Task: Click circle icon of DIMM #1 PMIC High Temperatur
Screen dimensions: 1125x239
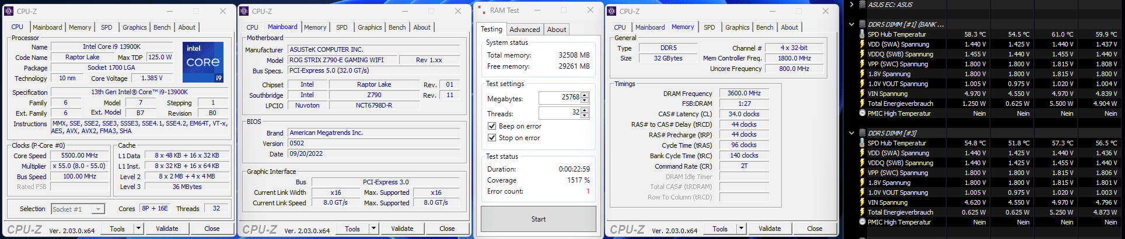Action: click(862, 113)
